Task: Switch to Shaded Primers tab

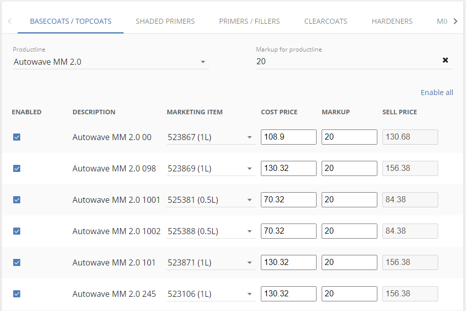Action: [165, 21]
